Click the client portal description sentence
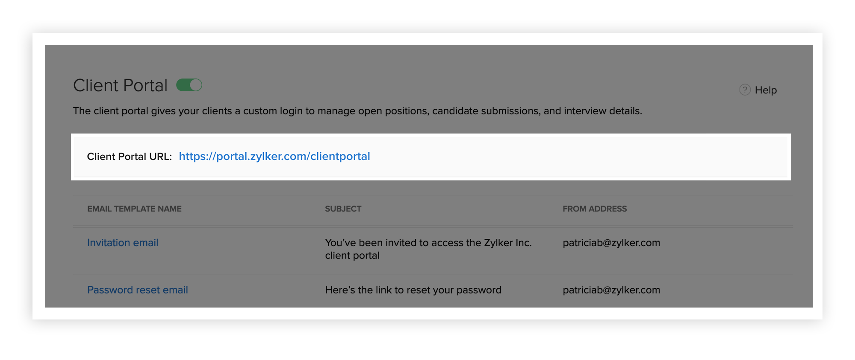Viewport: 855px width, 360px height. click(x=357, y=111)
